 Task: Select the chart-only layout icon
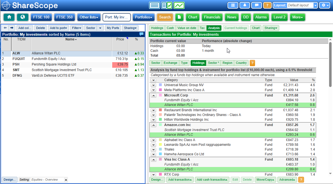(179, 5)
